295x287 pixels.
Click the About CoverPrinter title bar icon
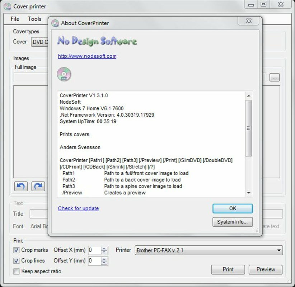pos(55,23)
